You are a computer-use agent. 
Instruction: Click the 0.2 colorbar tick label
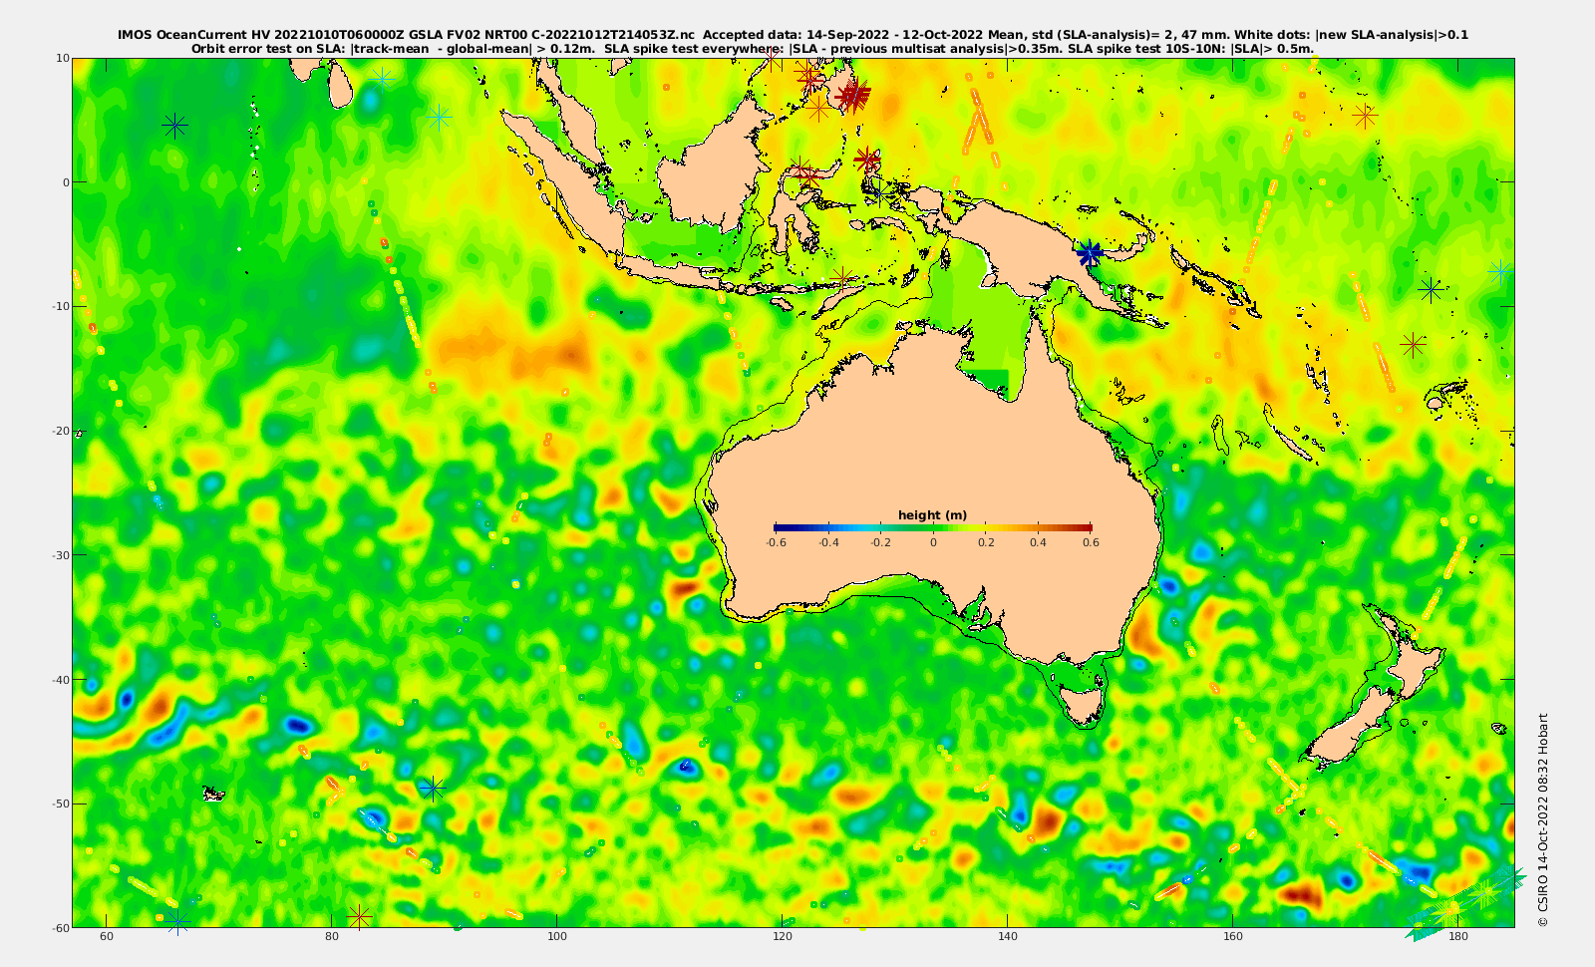tap(986, 542)
